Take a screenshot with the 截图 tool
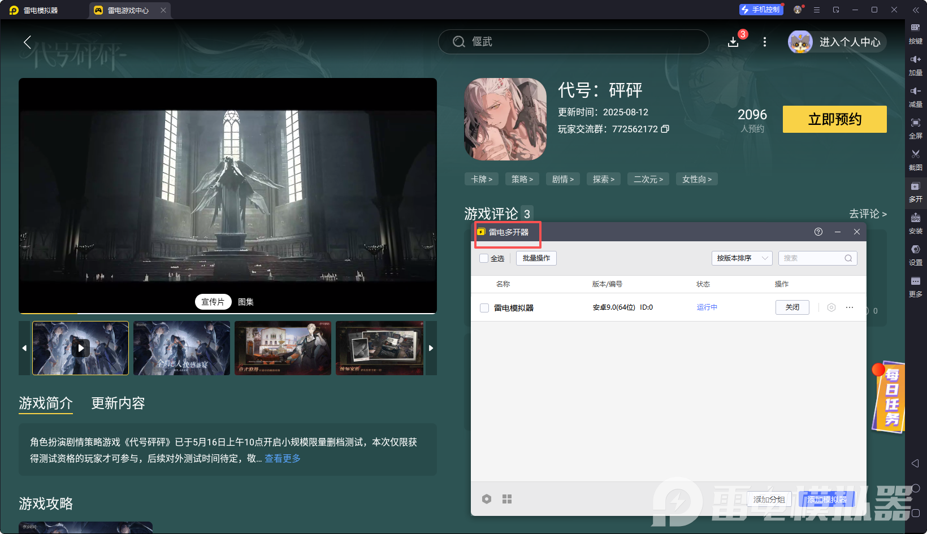 click(916, 160)
